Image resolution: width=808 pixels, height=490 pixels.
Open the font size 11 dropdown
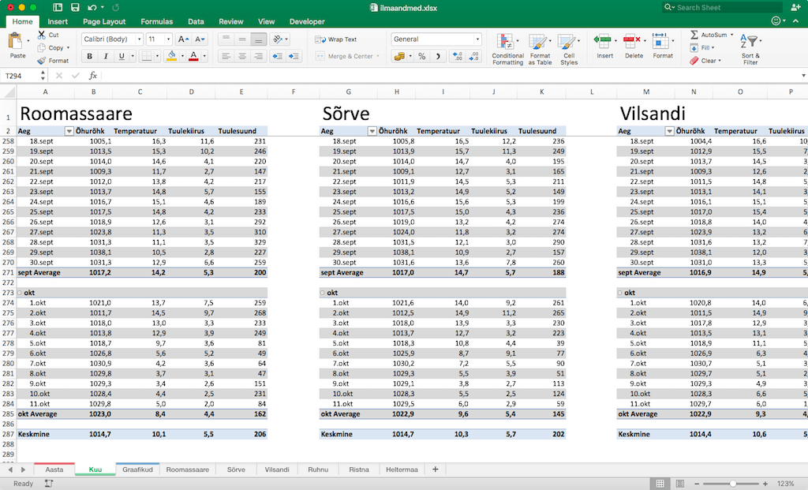tap(168, 39)
